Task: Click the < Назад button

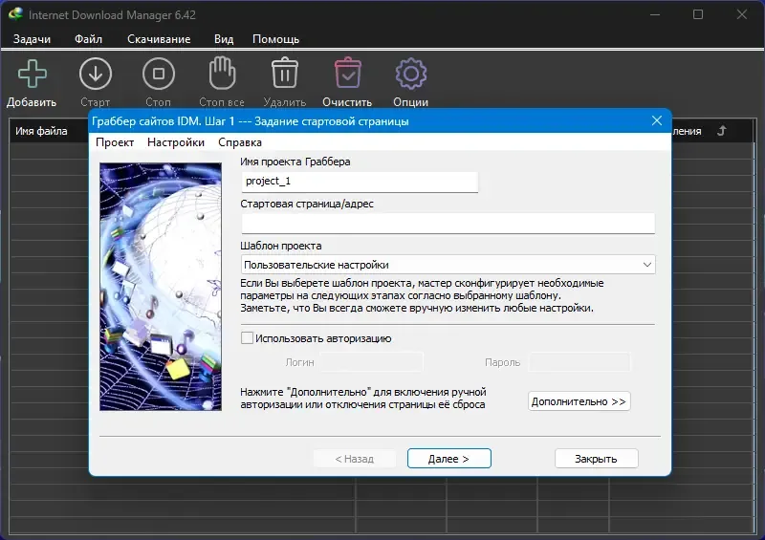Action: click(x=355, y=459)
